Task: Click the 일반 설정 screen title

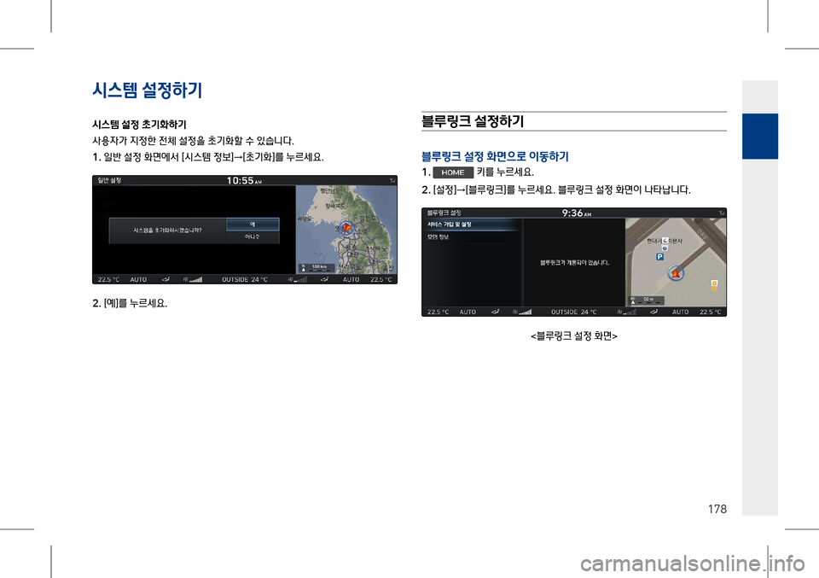Action: (109, 180)
